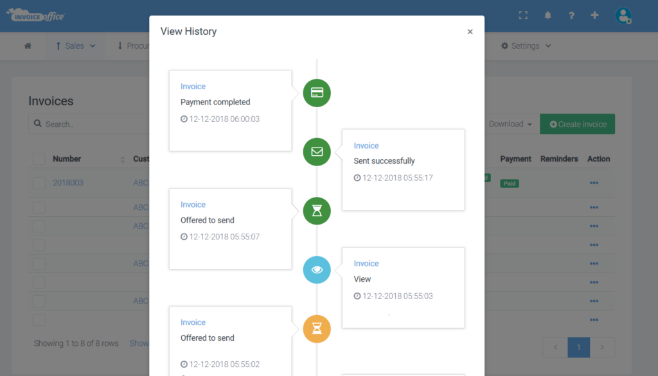The image size is (658, 376).
Task: Click the View History dialog title
Action: tap(188, 31)
